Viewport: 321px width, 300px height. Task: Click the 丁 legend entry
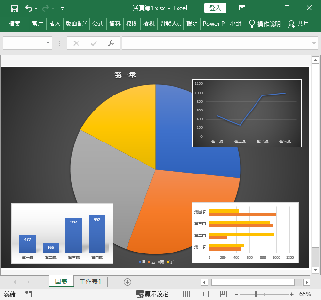click(170, 262)
